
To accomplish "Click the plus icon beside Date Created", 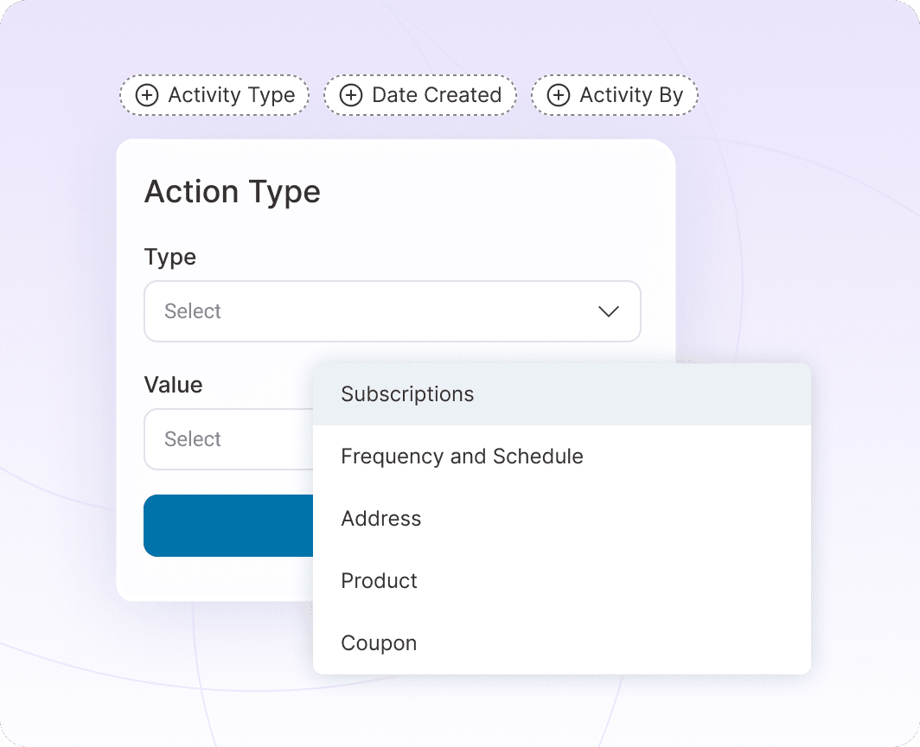I will (351, 95).
